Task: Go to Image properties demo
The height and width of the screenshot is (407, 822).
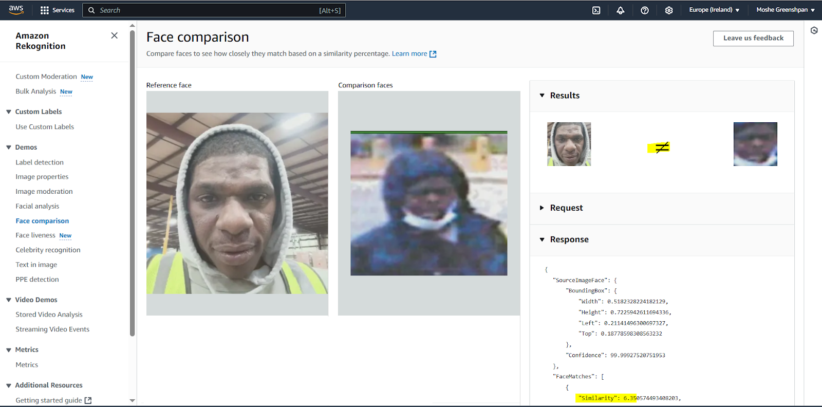Action: pos(42,177)
